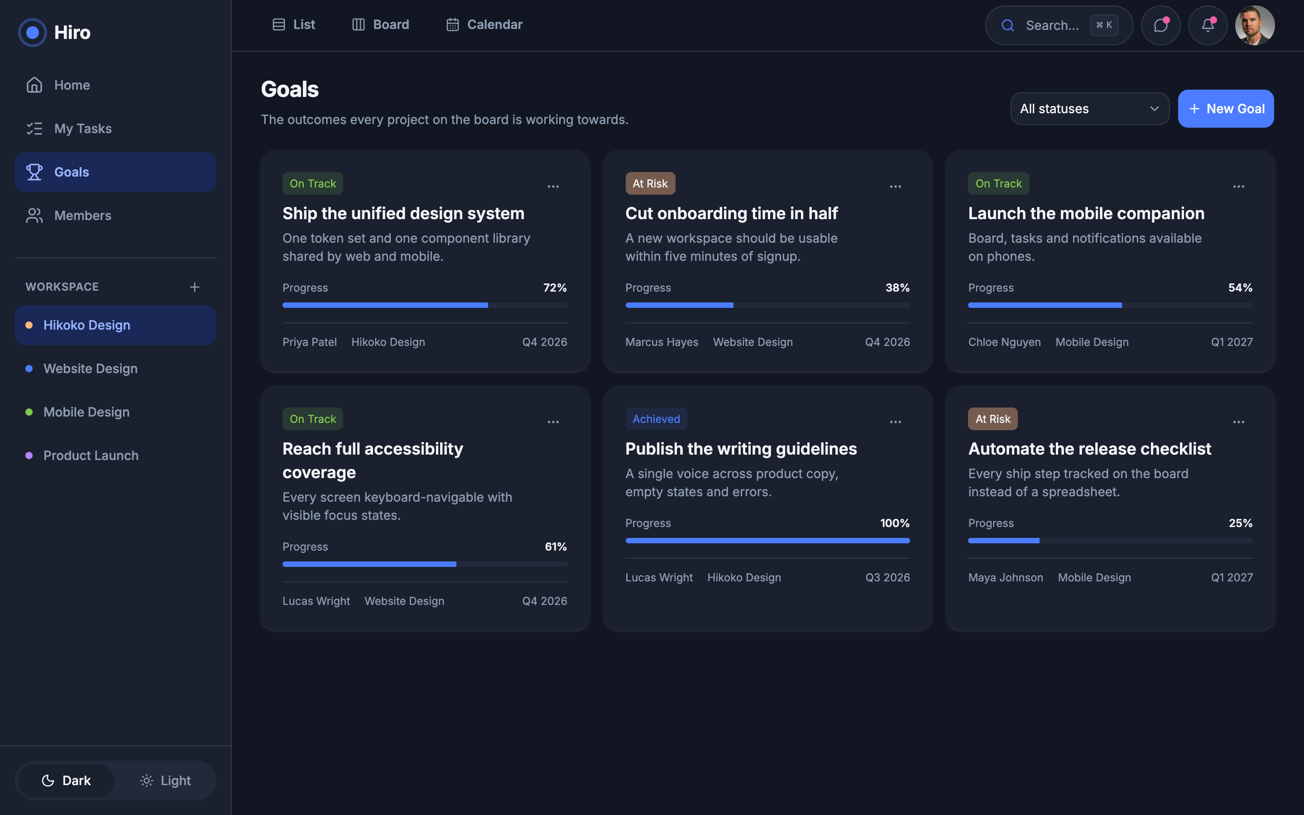Open the Cut onboarding time in half title

pyautogui.click(x=731, y=213)
